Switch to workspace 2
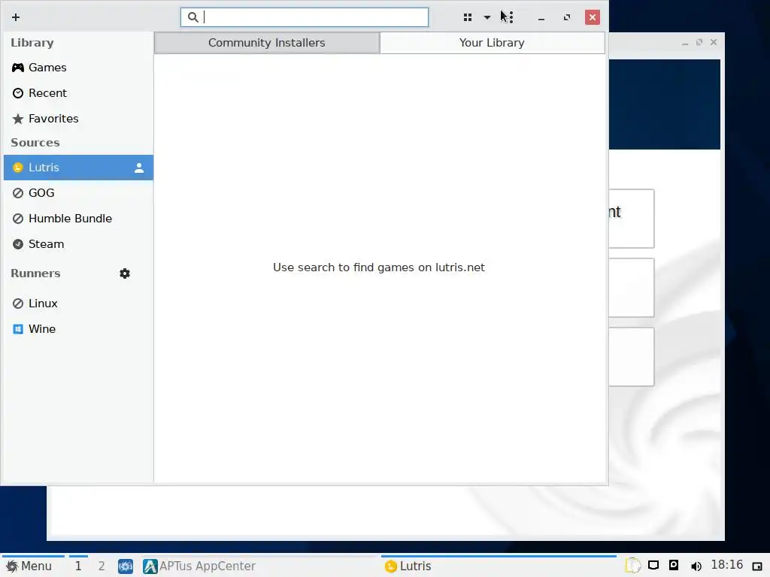The width and height of the screenshot is (770, 577). [102, 566]
